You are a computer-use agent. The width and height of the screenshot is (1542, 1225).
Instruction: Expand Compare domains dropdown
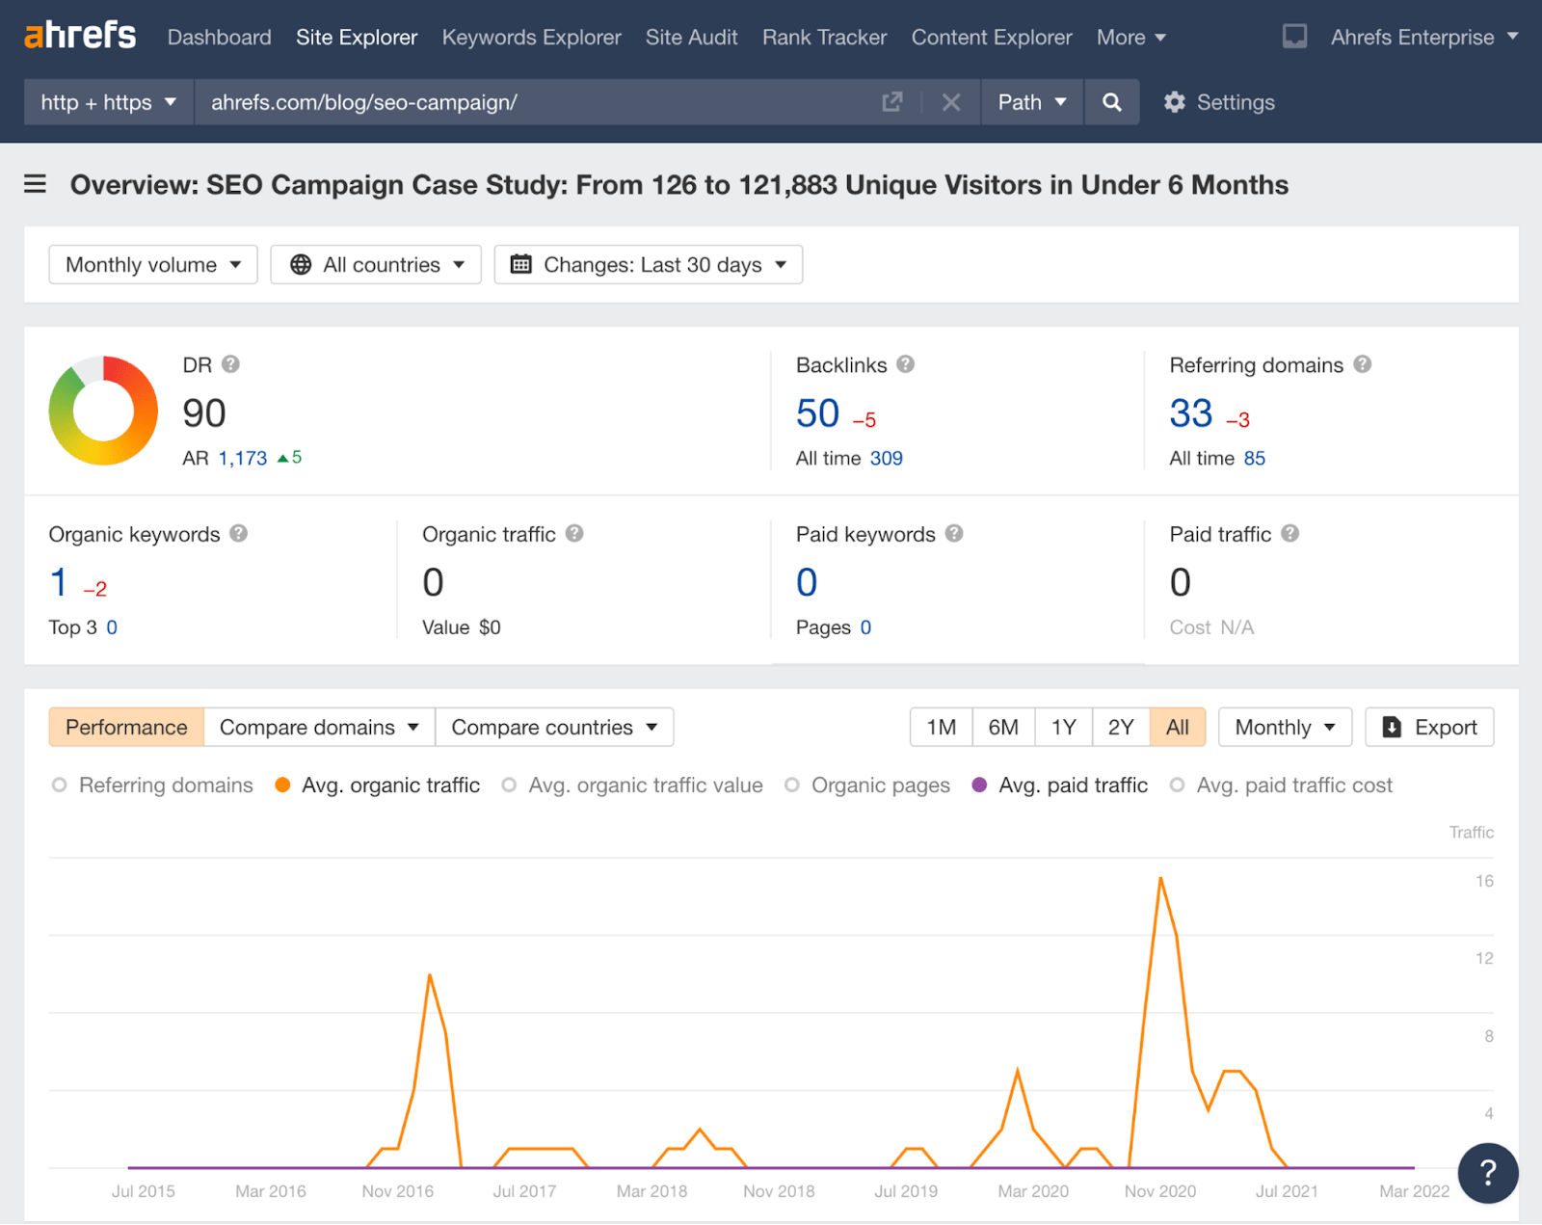click(x=319, y=728)
